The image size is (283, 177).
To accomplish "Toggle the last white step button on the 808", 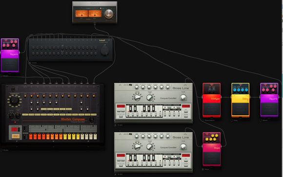I will click(95, 137).
